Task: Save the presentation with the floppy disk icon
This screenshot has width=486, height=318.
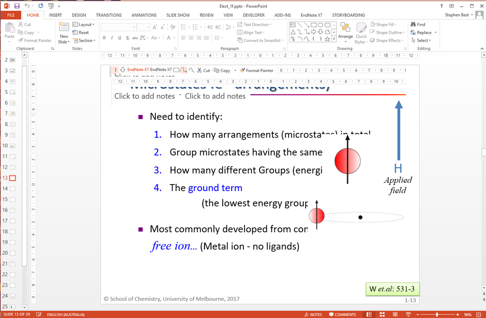Action: (x=17, y=6)
